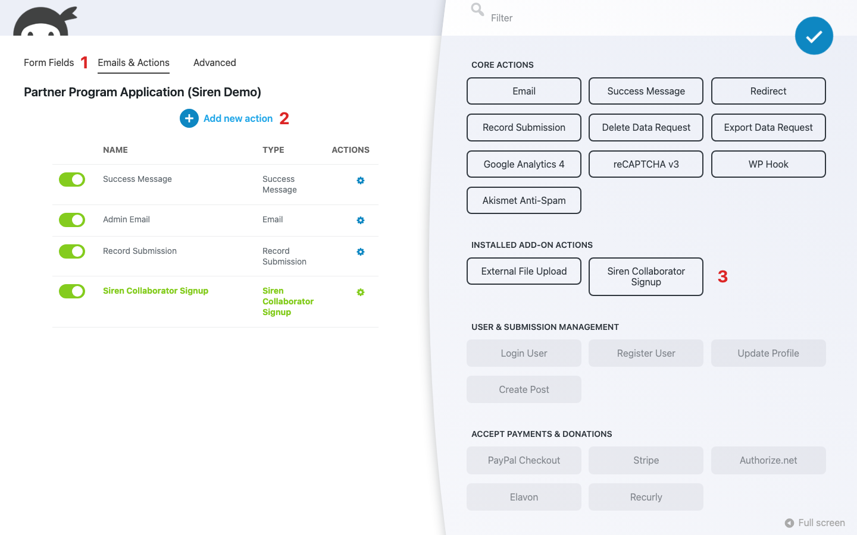The width and height of the screenshot is (857, 535).
Task: Add a Redirect action
Action: tap(768, 91)
